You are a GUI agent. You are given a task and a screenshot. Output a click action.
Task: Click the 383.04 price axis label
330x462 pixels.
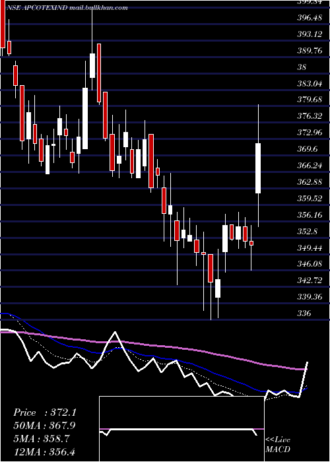coord(310,84)
